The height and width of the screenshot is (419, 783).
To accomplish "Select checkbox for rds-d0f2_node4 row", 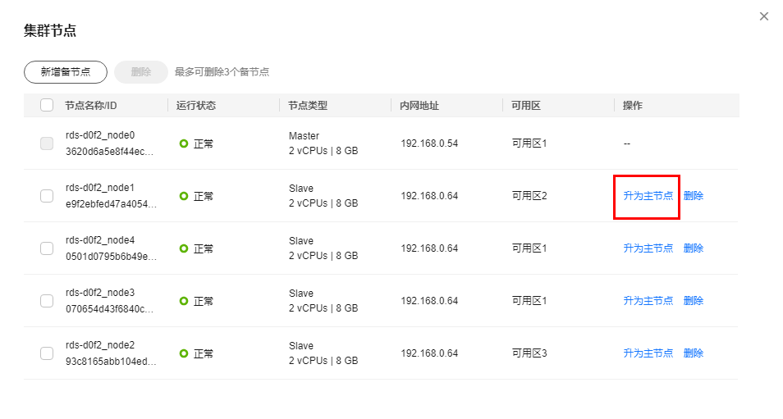I will point(47,248).
